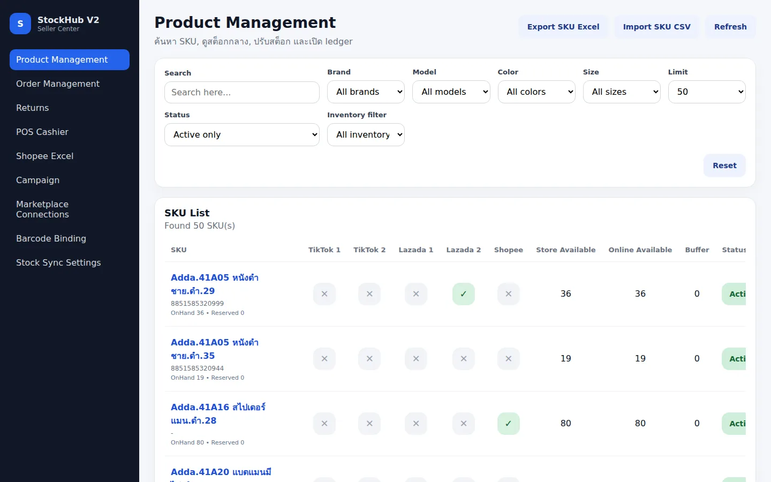Open the Inventory filter dropdown
Image resolution: width=771 pixels, height=482 pixels.
click(x=366, y=134)
